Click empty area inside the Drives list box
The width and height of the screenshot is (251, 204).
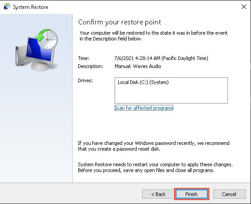[x=171, y=95]
